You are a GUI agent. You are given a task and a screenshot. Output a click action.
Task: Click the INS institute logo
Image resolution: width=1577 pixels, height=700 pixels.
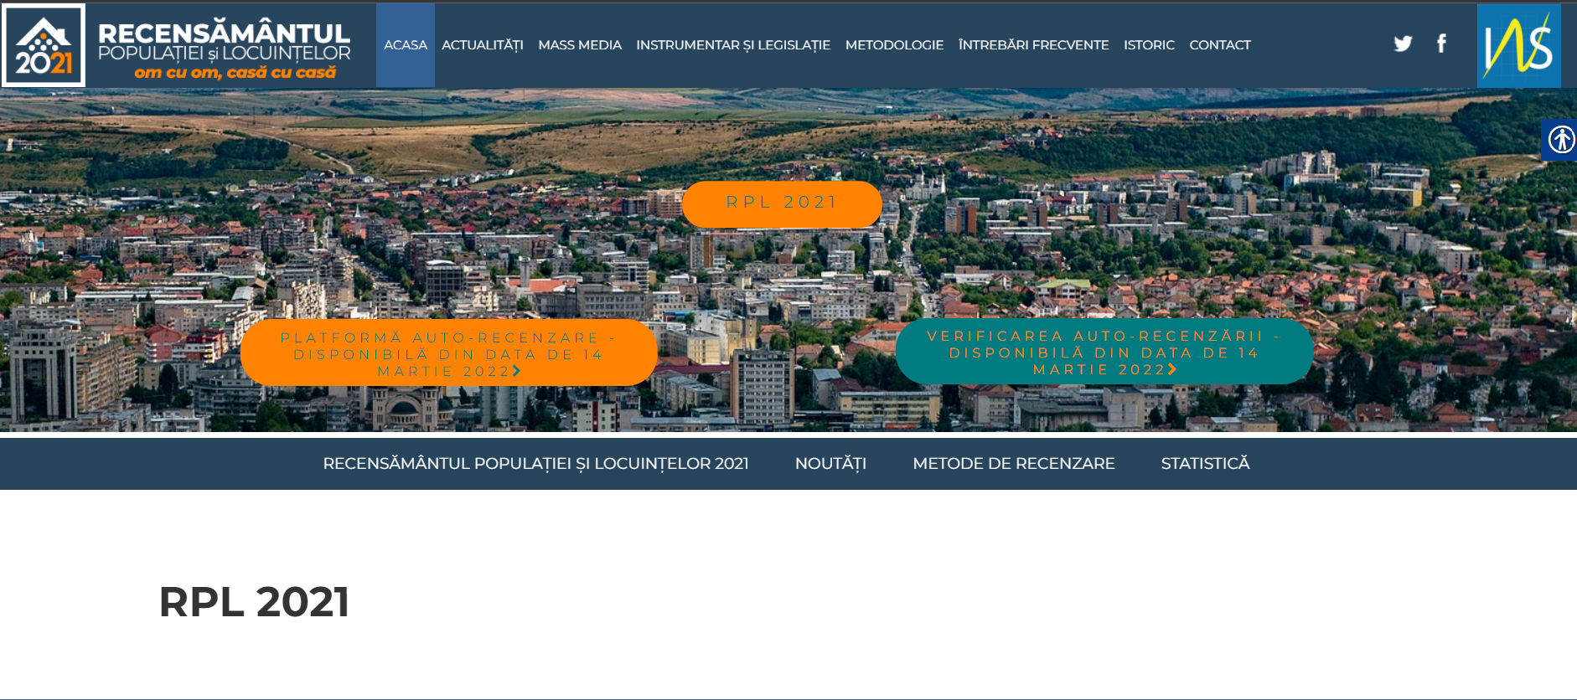click(x=1518, y=46)
